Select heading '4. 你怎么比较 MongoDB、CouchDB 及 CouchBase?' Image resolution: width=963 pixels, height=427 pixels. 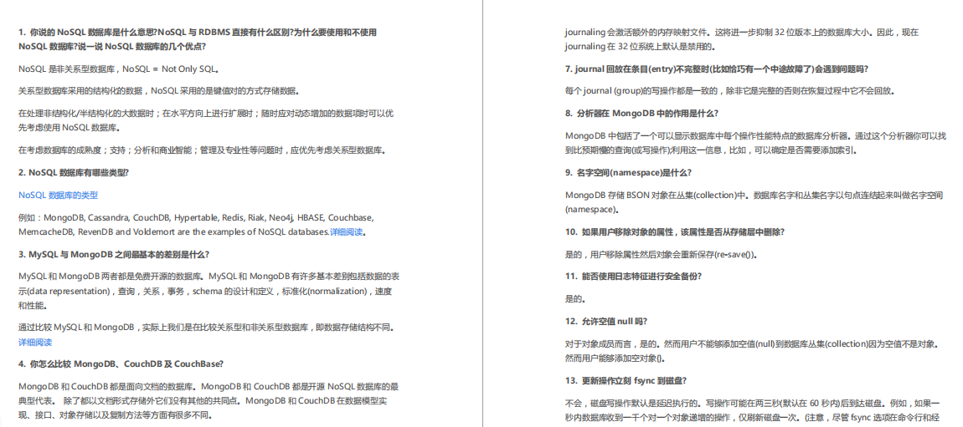pyautogui.click(x=121, y=363)
